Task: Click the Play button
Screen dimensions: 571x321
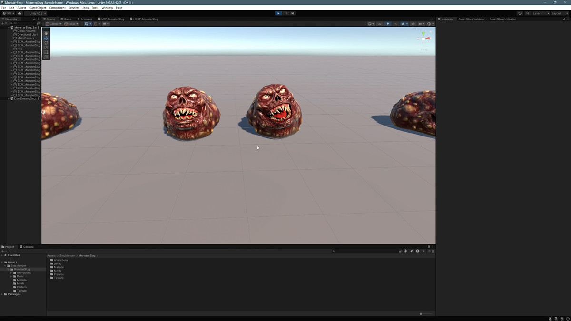Action: click(278, 13)
